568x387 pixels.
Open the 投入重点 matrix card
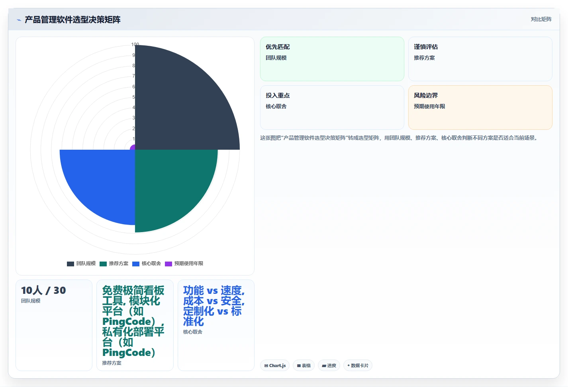tap(332, 107)
